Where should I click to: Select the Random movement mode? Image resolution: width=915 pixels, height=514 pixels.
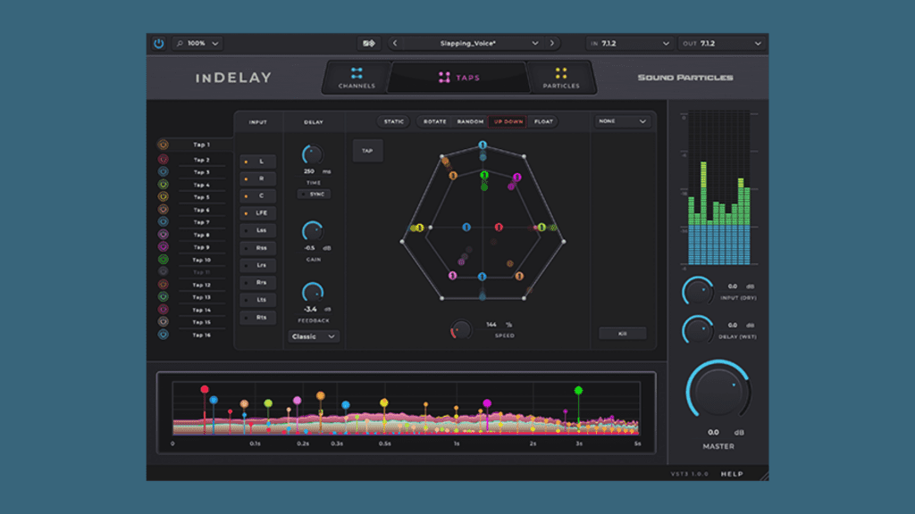click(x=470, y=121)
